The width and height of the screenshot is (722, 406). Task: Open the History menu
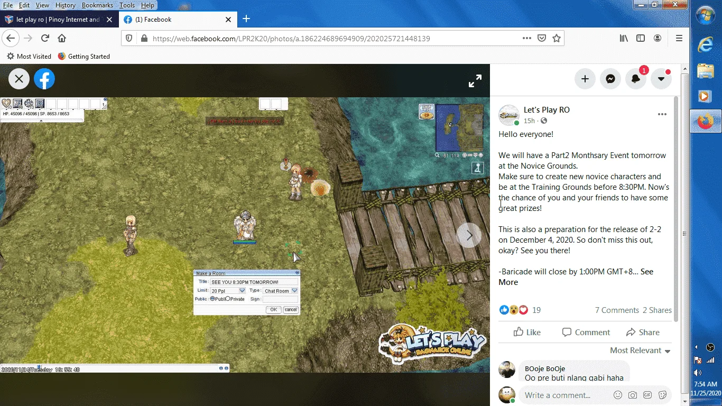point(66,5)
